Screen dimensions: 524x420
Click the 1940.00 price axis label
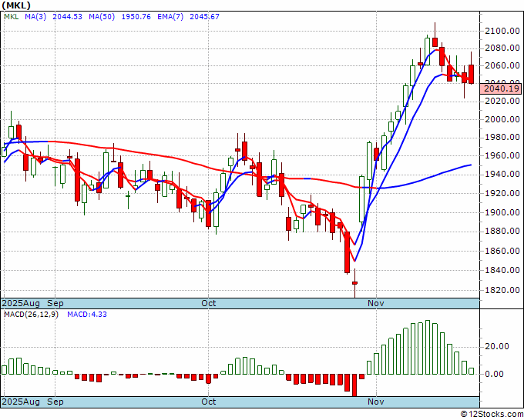(x=502, y=174)
